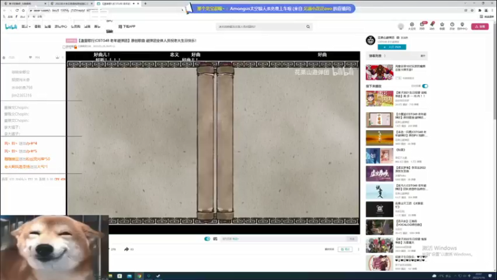Screen dimensions: 497x280
Task: Go back with the browser back arrow
Action: pyautogui.click(x=4, y=11)
